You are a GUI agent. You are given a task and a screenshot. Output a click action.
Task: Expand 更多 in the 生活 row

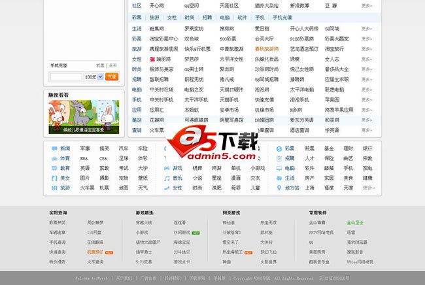coord(366,29)
